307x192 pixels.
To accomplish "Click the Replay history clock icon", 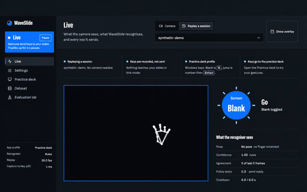I will pos(184,26).
